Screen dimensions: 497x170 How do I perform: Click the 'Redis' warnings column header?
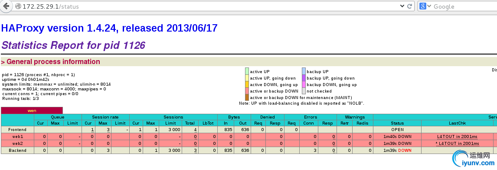pos(363,123)
